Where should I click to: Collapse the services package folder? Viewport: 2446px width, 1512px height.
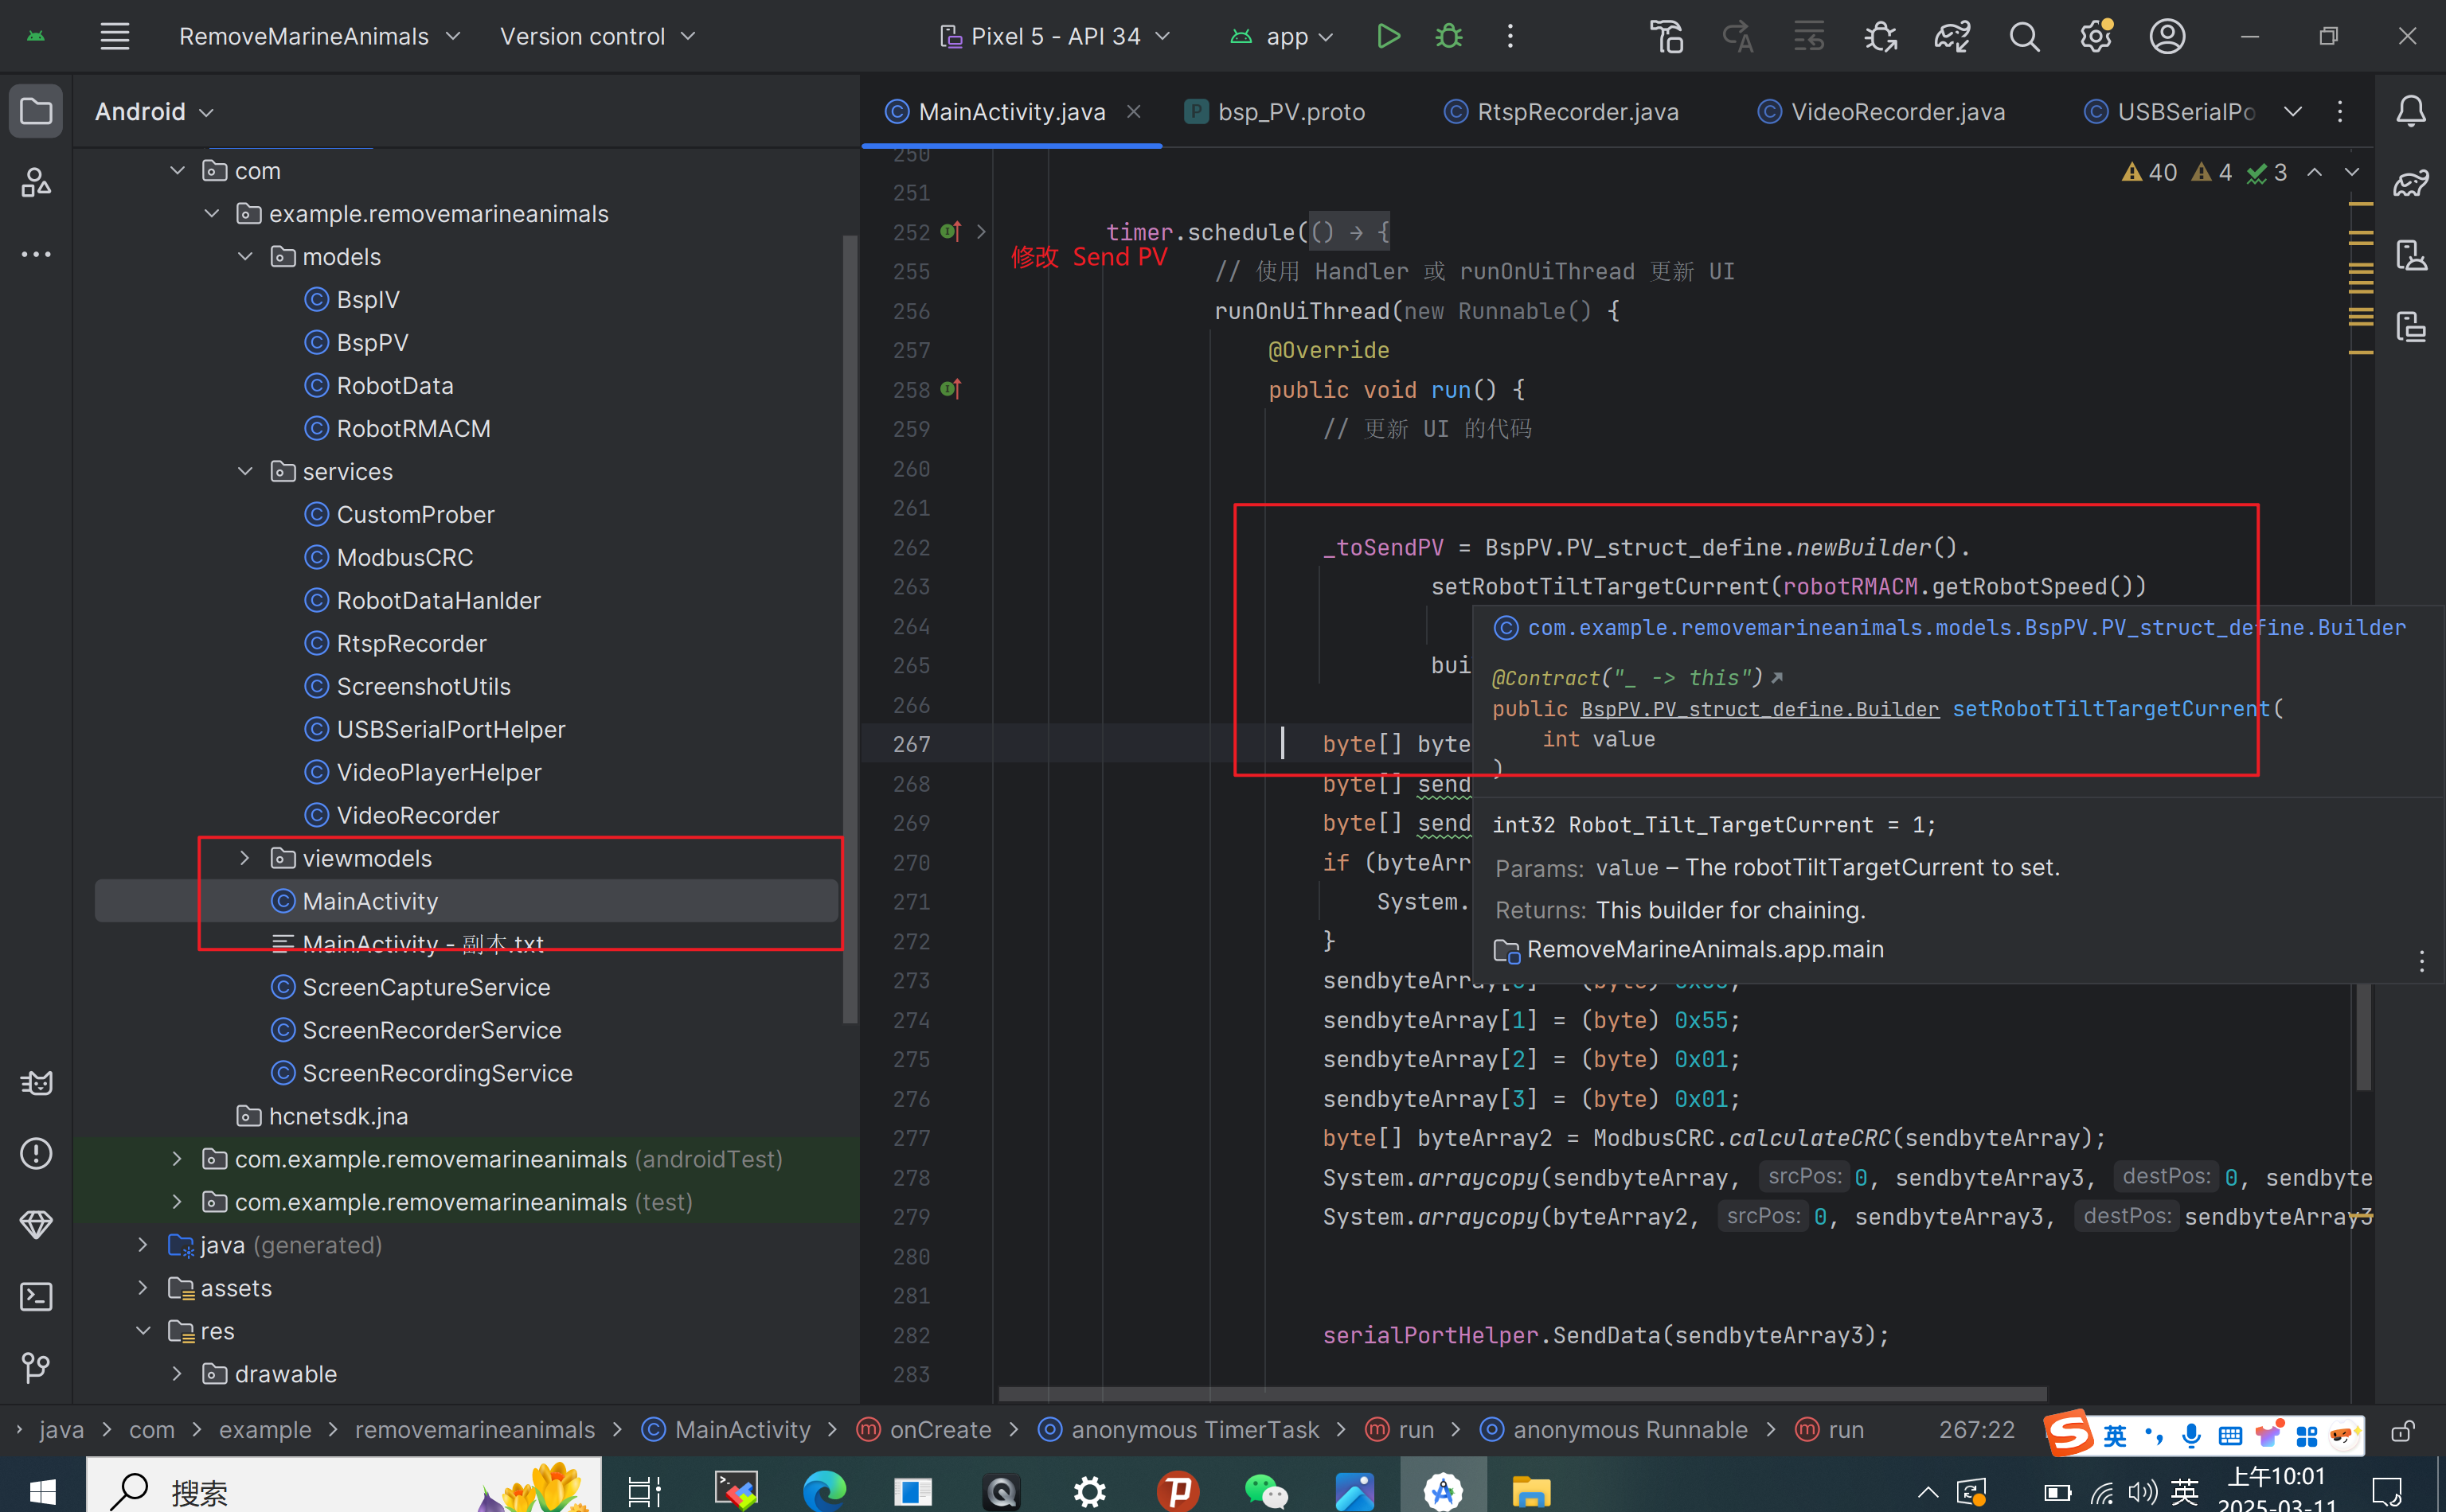tap(245, 471)
